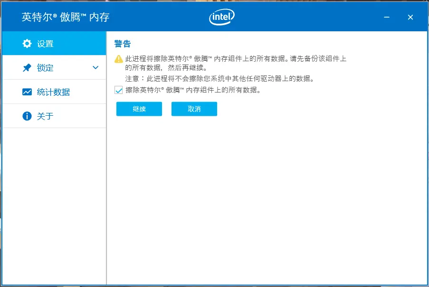429x287 pixels.
Task: Click the 擦除英特尔傲腾内存组件 checkbox label text
Action: (x=193, y=90)
